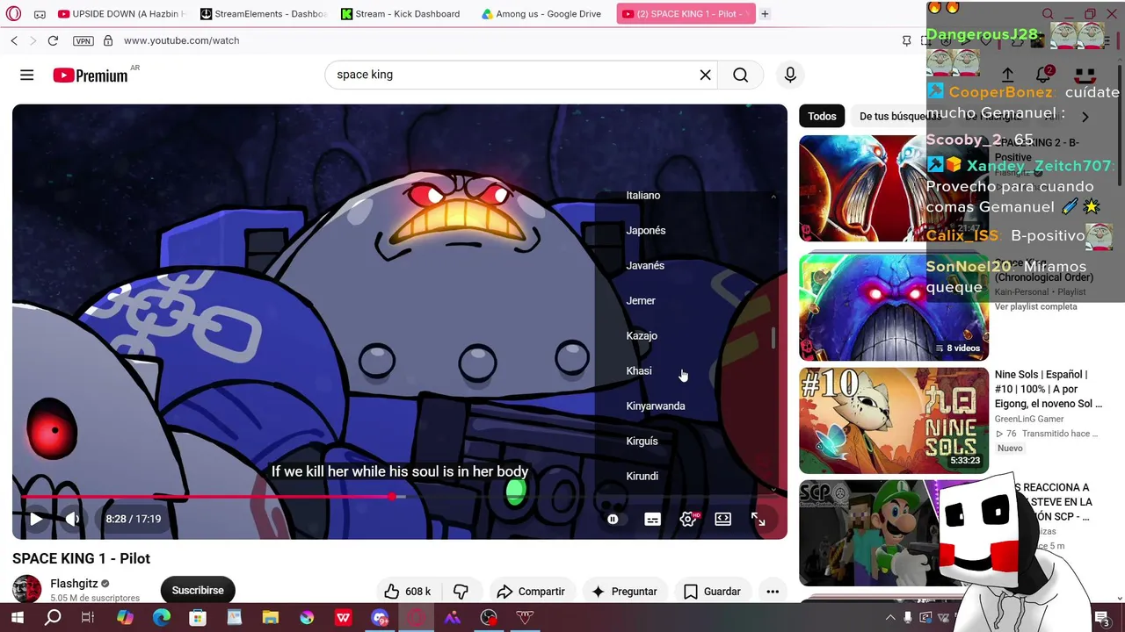Like the video with thumbs up
Viewport: 1125px width, 632px height.
pos(407,592)
